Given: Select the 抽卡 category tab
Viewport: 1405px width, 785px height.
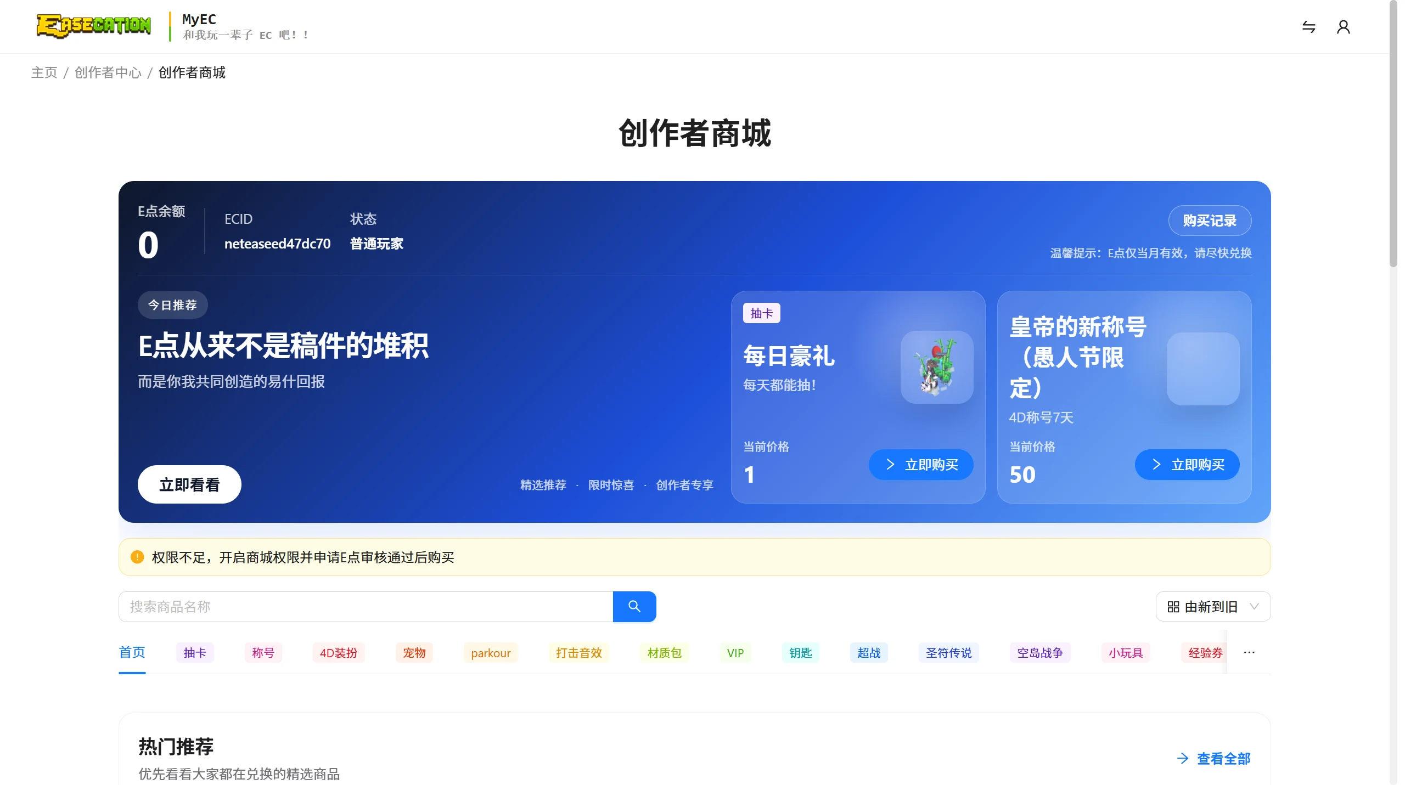Looking at the screenshot, I should coord(195,653).
